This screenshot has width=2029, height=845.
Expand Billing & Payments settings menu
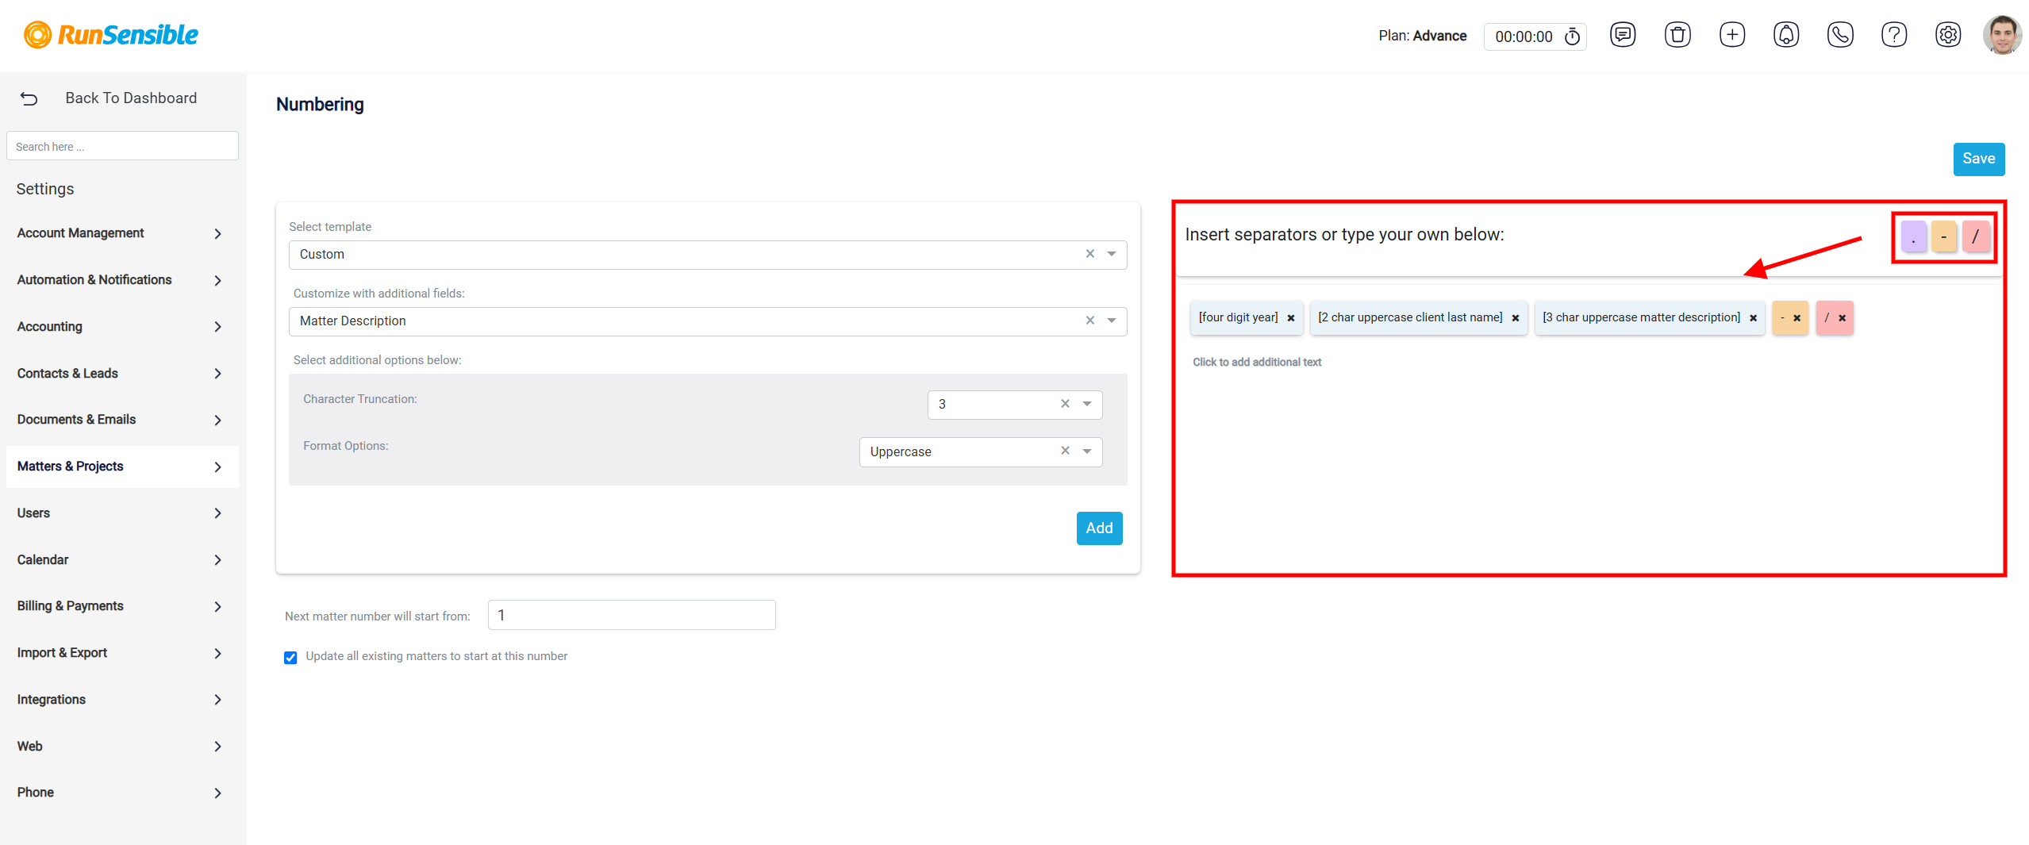point(121,606)
